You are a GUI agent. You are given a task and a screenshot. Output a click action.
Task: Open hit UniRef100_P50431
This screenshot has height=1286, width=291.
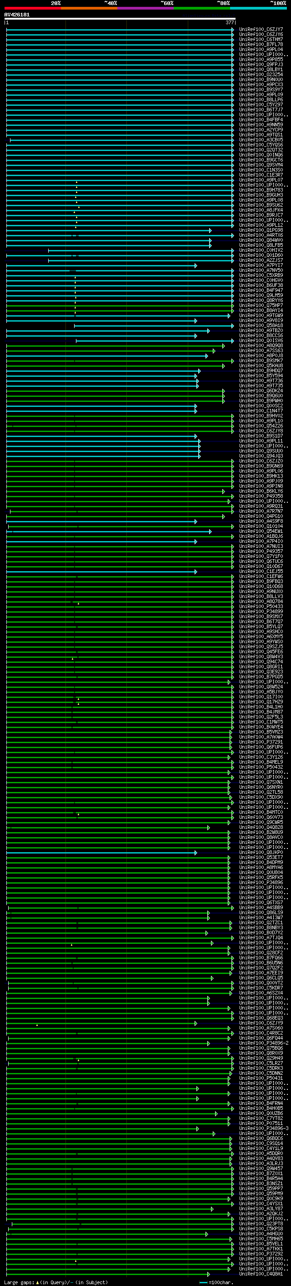pos(261,1078)
